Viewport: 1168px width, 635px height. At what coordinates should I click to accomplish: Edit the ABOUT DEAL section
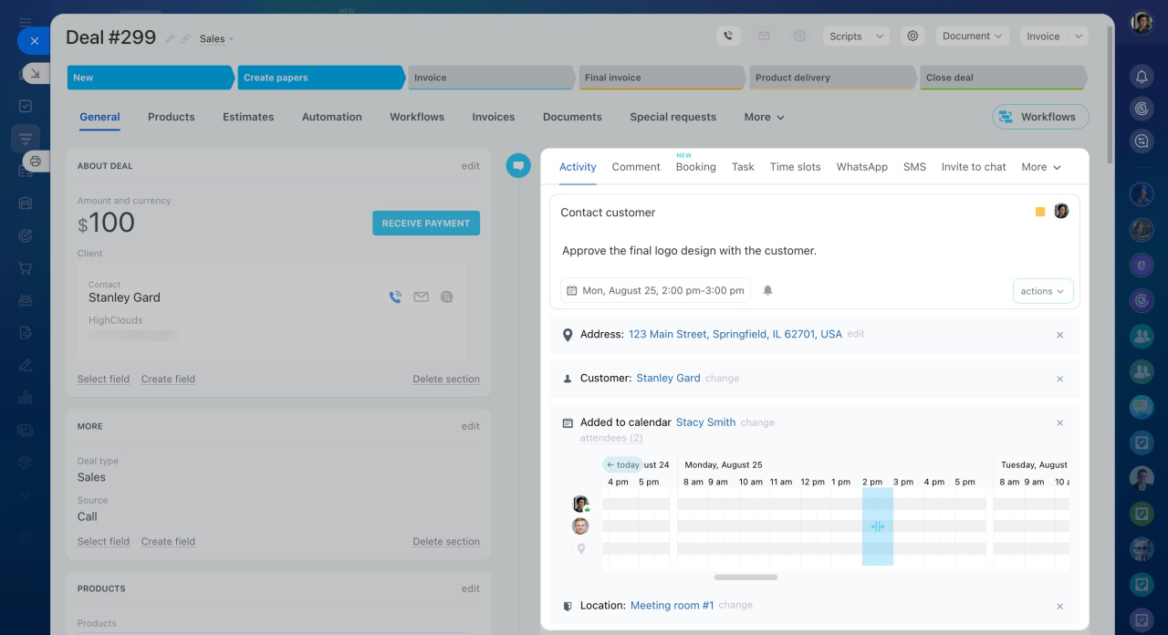coord(471,166)
